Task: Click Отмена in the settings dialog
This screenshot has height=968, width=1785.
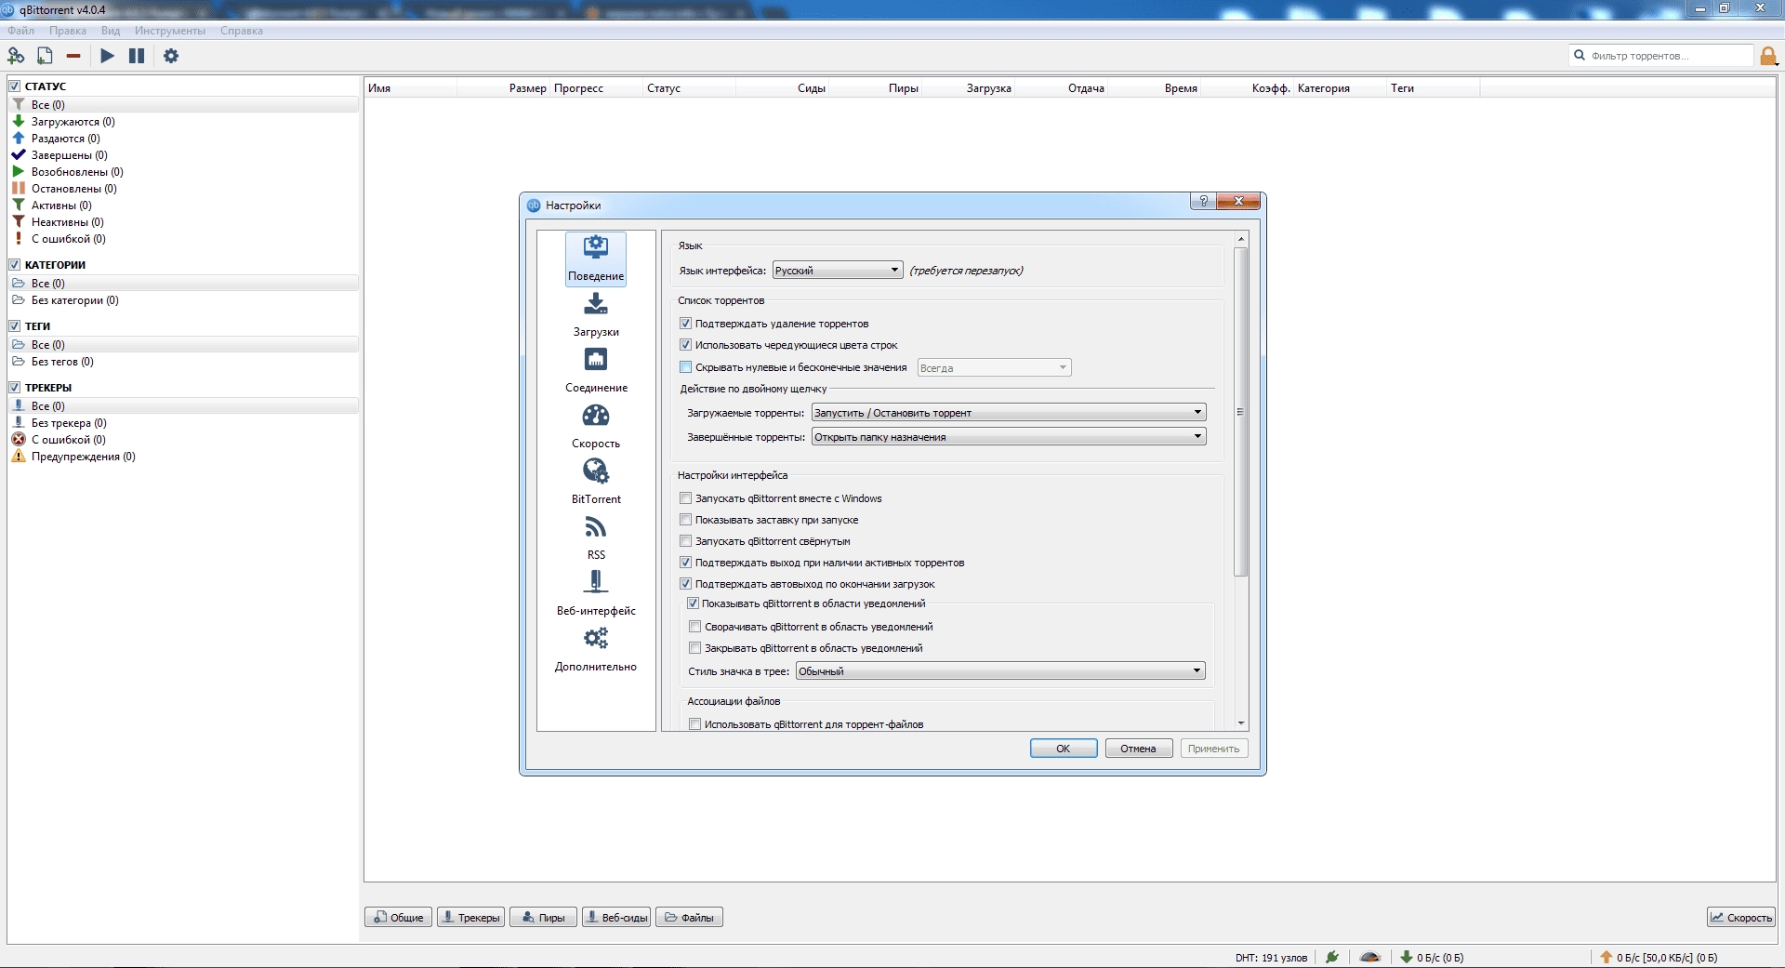Action: pos(1139,749)
